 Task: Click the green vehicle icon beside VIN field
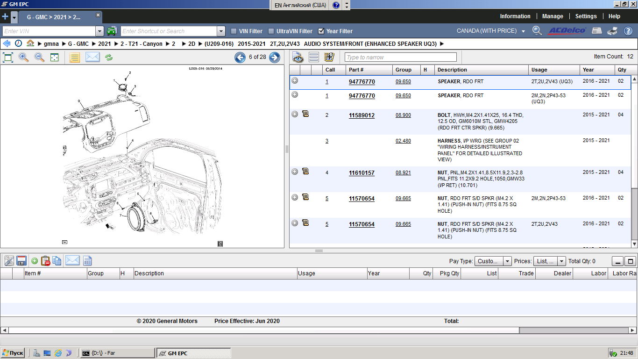click(112, 31)
